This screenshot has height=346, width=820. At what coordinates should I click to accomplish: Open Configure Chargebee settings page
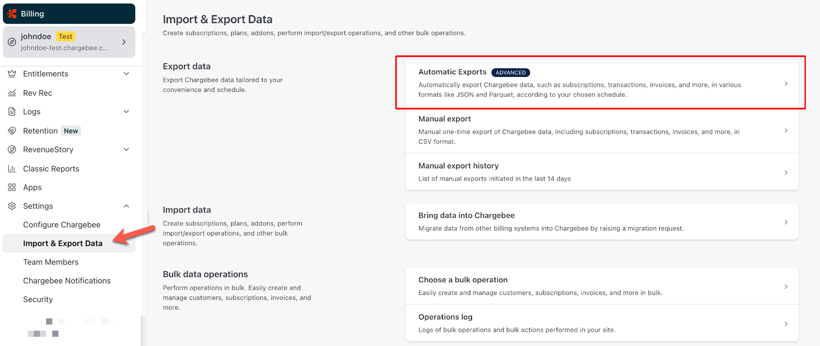coord(61,225)
